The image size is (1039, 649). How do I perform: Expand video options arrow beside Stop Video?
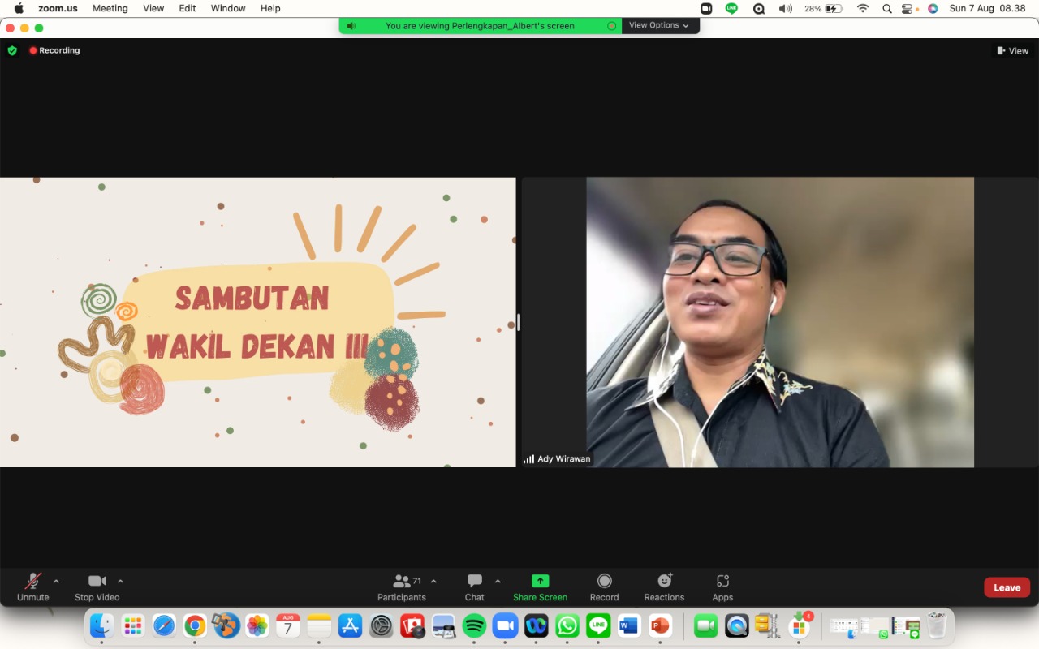tap(120, 581)
